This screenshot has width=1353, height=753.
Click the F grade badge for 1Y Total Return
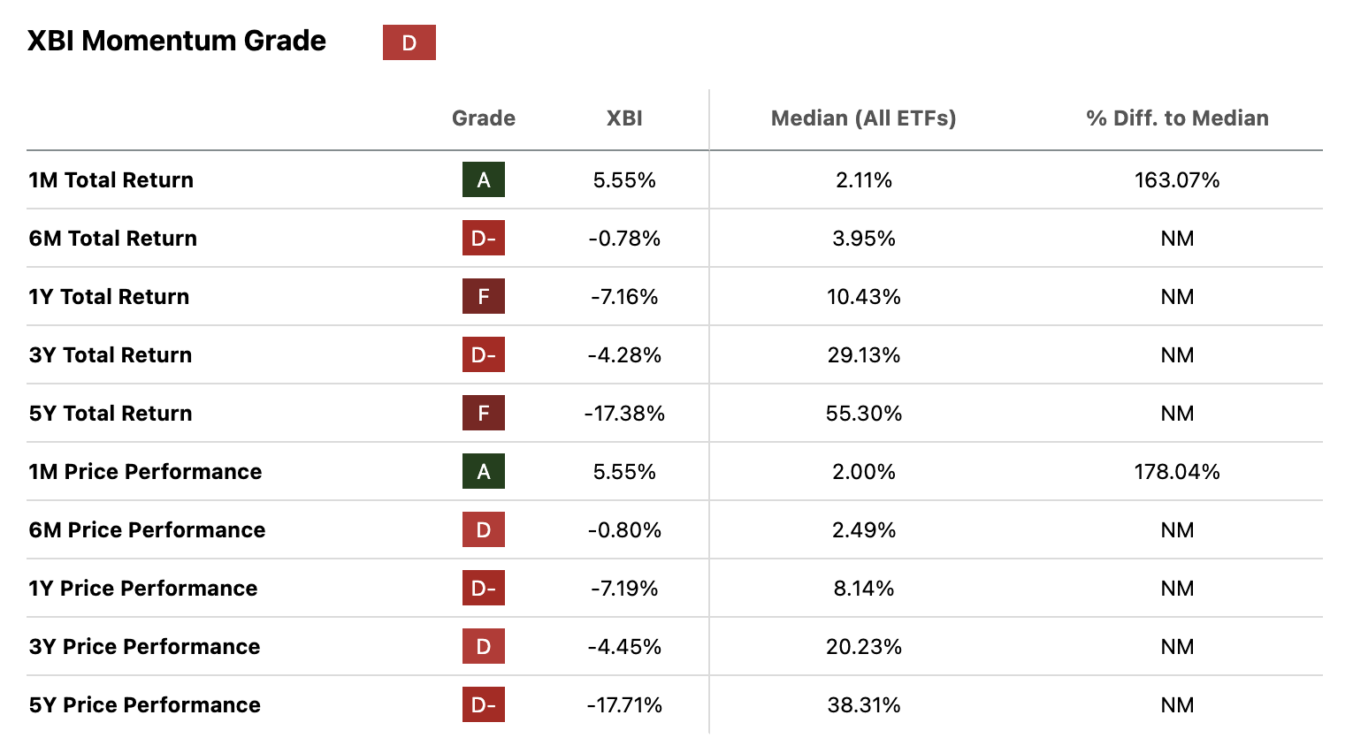pyautogui.click(x=483, y=296)
